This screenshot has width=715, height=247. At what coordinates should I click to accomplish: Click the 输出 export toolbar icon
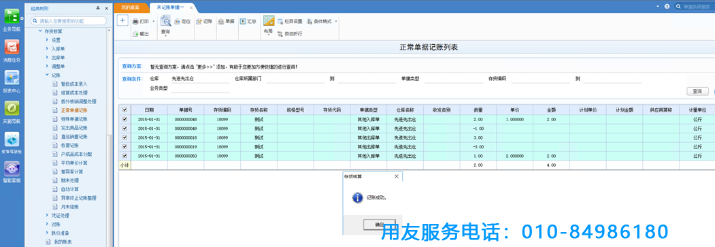135,34
